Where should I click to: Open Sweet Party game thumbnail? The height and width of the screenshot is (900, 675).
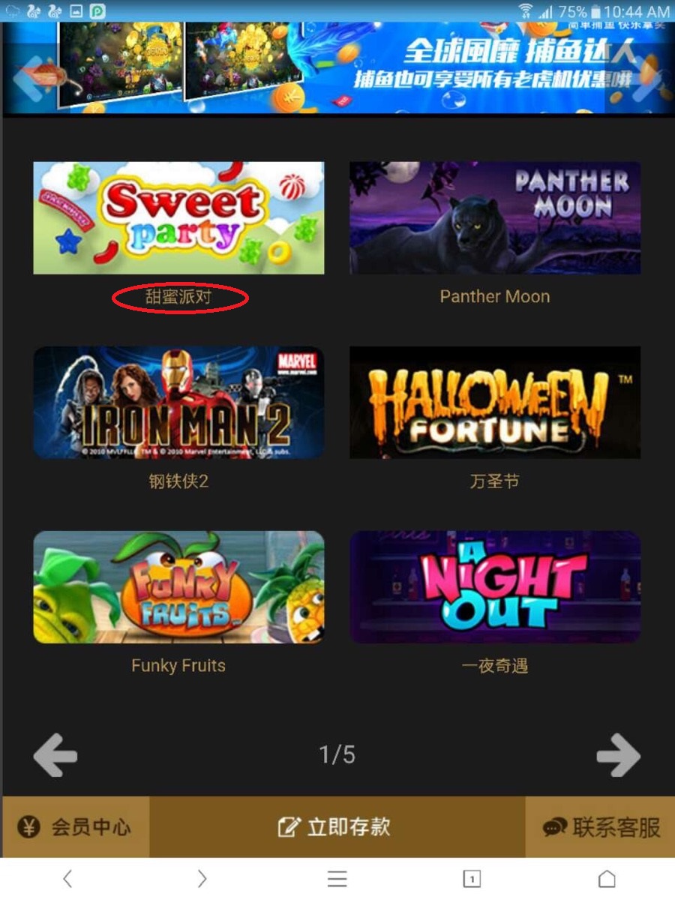tap(178, 217)
